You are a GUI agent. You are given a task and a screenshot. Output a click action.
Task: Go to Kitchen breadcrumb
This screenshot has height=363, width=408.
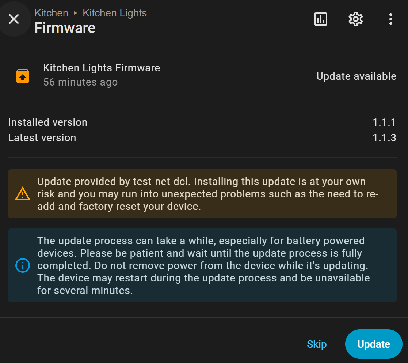click(51, 13)
